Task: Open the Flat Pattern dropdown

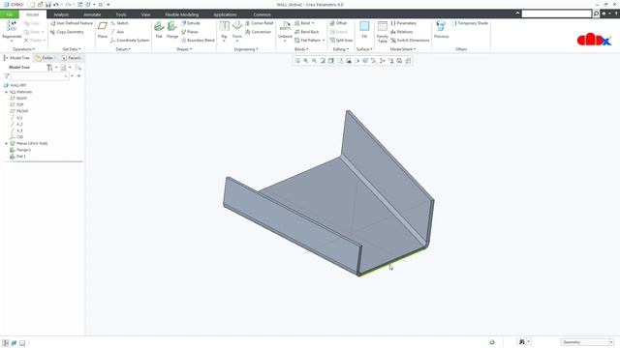Action: click(x=324, y=41)
